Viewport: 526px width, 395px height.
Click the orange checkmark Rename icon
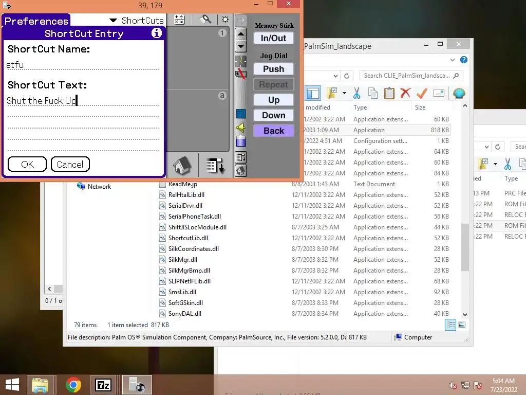(422, 93)
